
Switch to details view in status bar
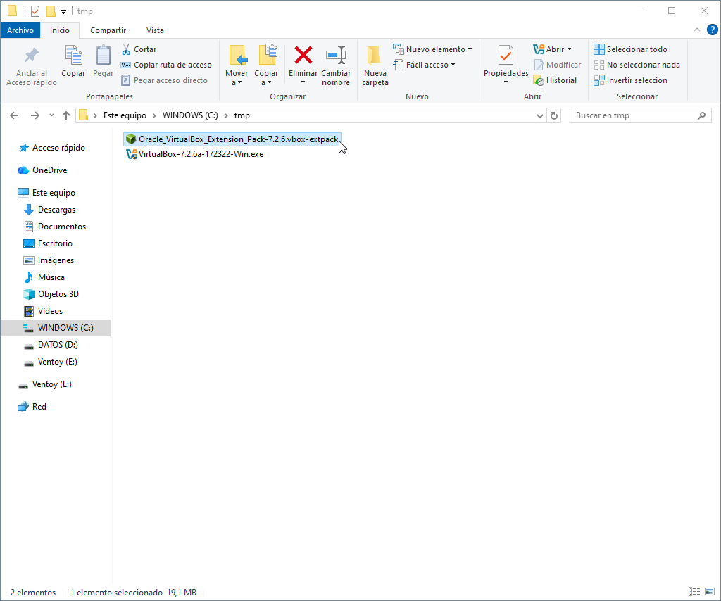[x=694, y=593]
